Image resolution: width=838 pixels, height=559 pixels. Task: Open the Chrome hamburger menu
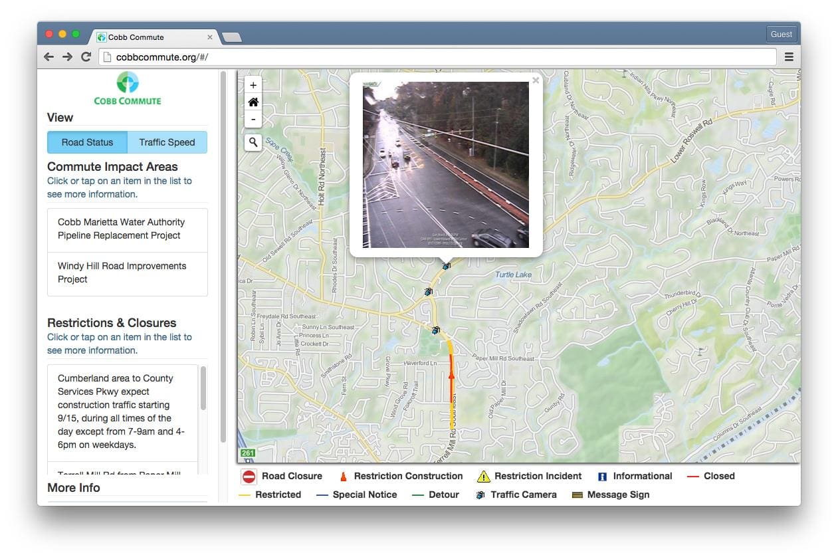[789, 56]
